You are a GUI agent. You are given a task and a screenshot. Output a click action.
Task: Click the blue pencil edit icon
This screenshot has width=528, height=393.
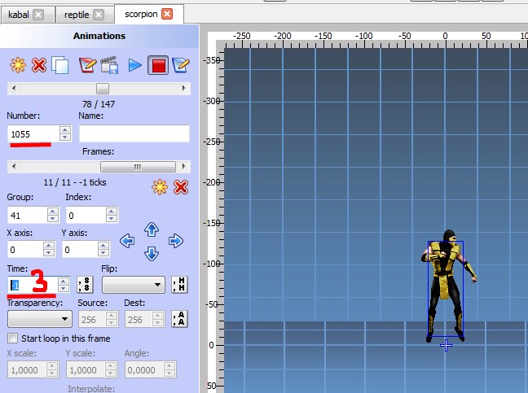[181, 65]
